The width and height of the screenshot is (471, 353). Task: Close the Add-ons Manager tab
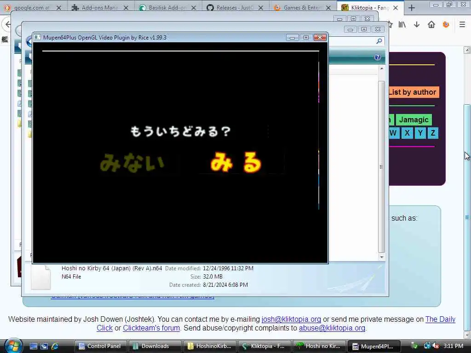tap(126, 8)
